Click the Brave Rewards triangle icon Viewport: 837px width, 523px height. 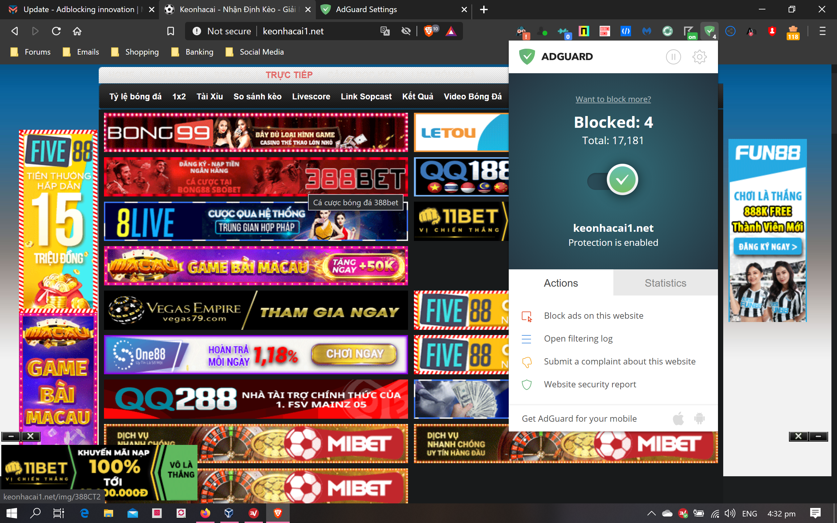click(x=451, y=31)
